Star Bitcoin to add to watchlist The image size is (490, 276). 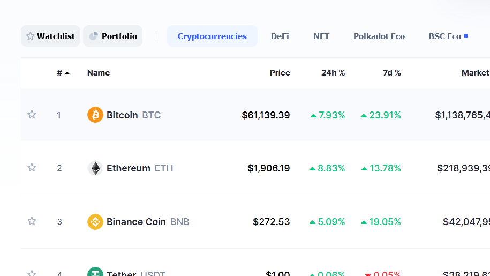pos(32,114)
